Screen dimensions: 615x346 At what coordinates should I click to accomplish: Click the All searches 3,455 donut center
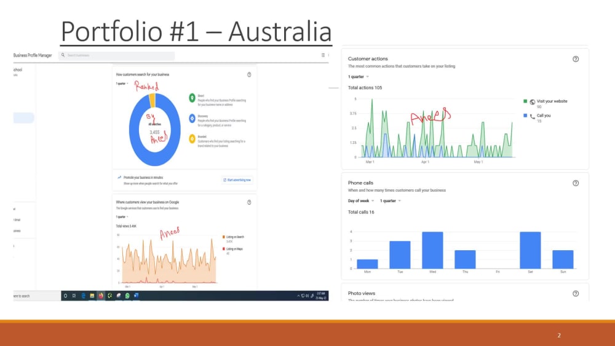(154, 129)
